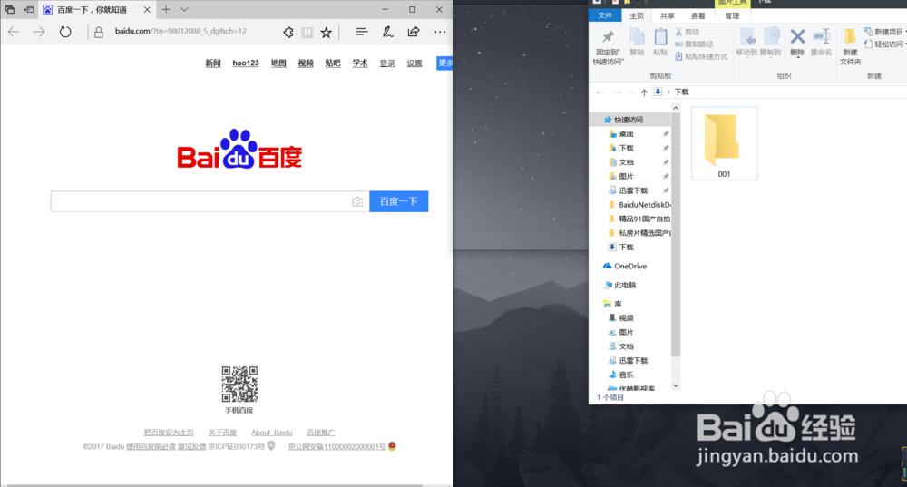Click the tree scrollbar up arrow
Screen dimensions: 907x487
675,108
